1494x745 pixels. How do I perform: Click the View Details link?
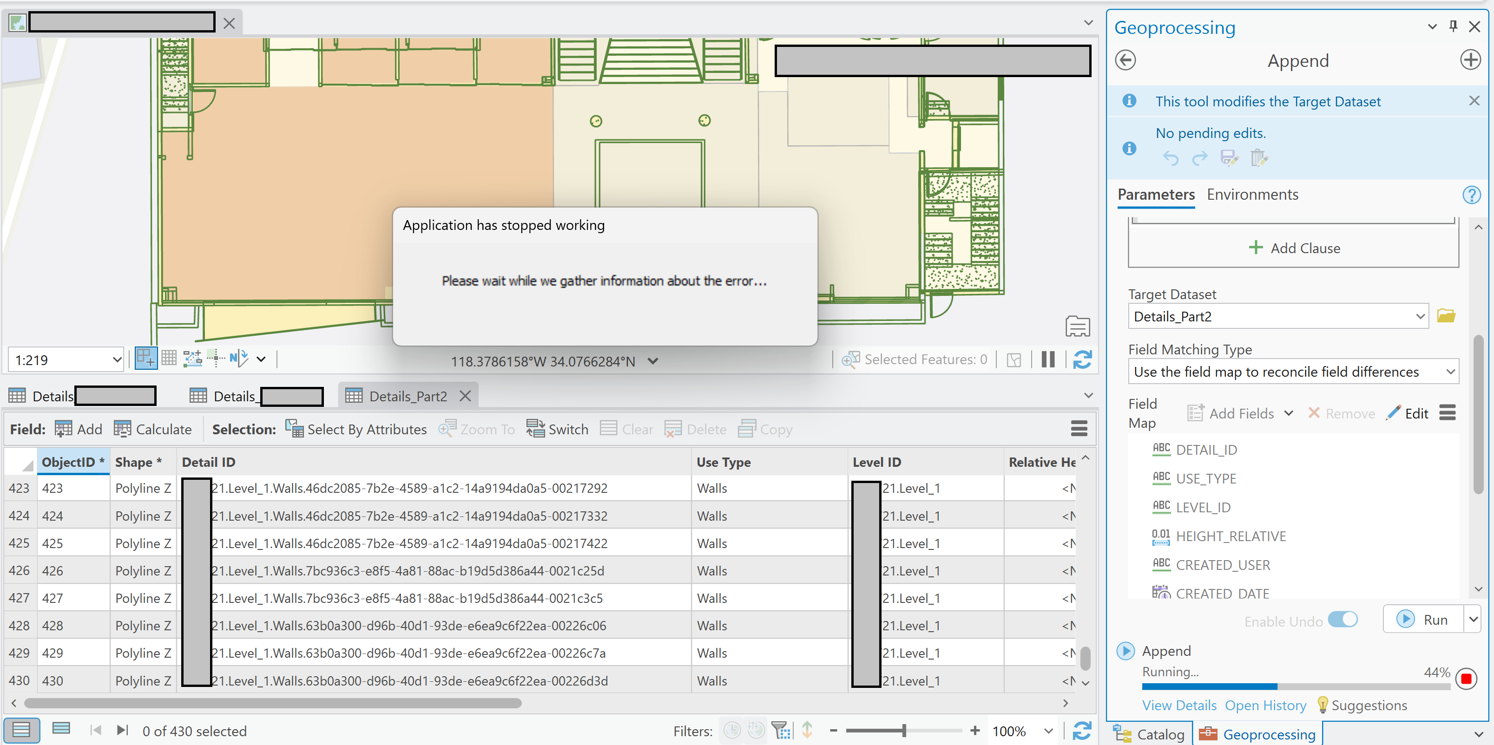tap(1179, 705)
